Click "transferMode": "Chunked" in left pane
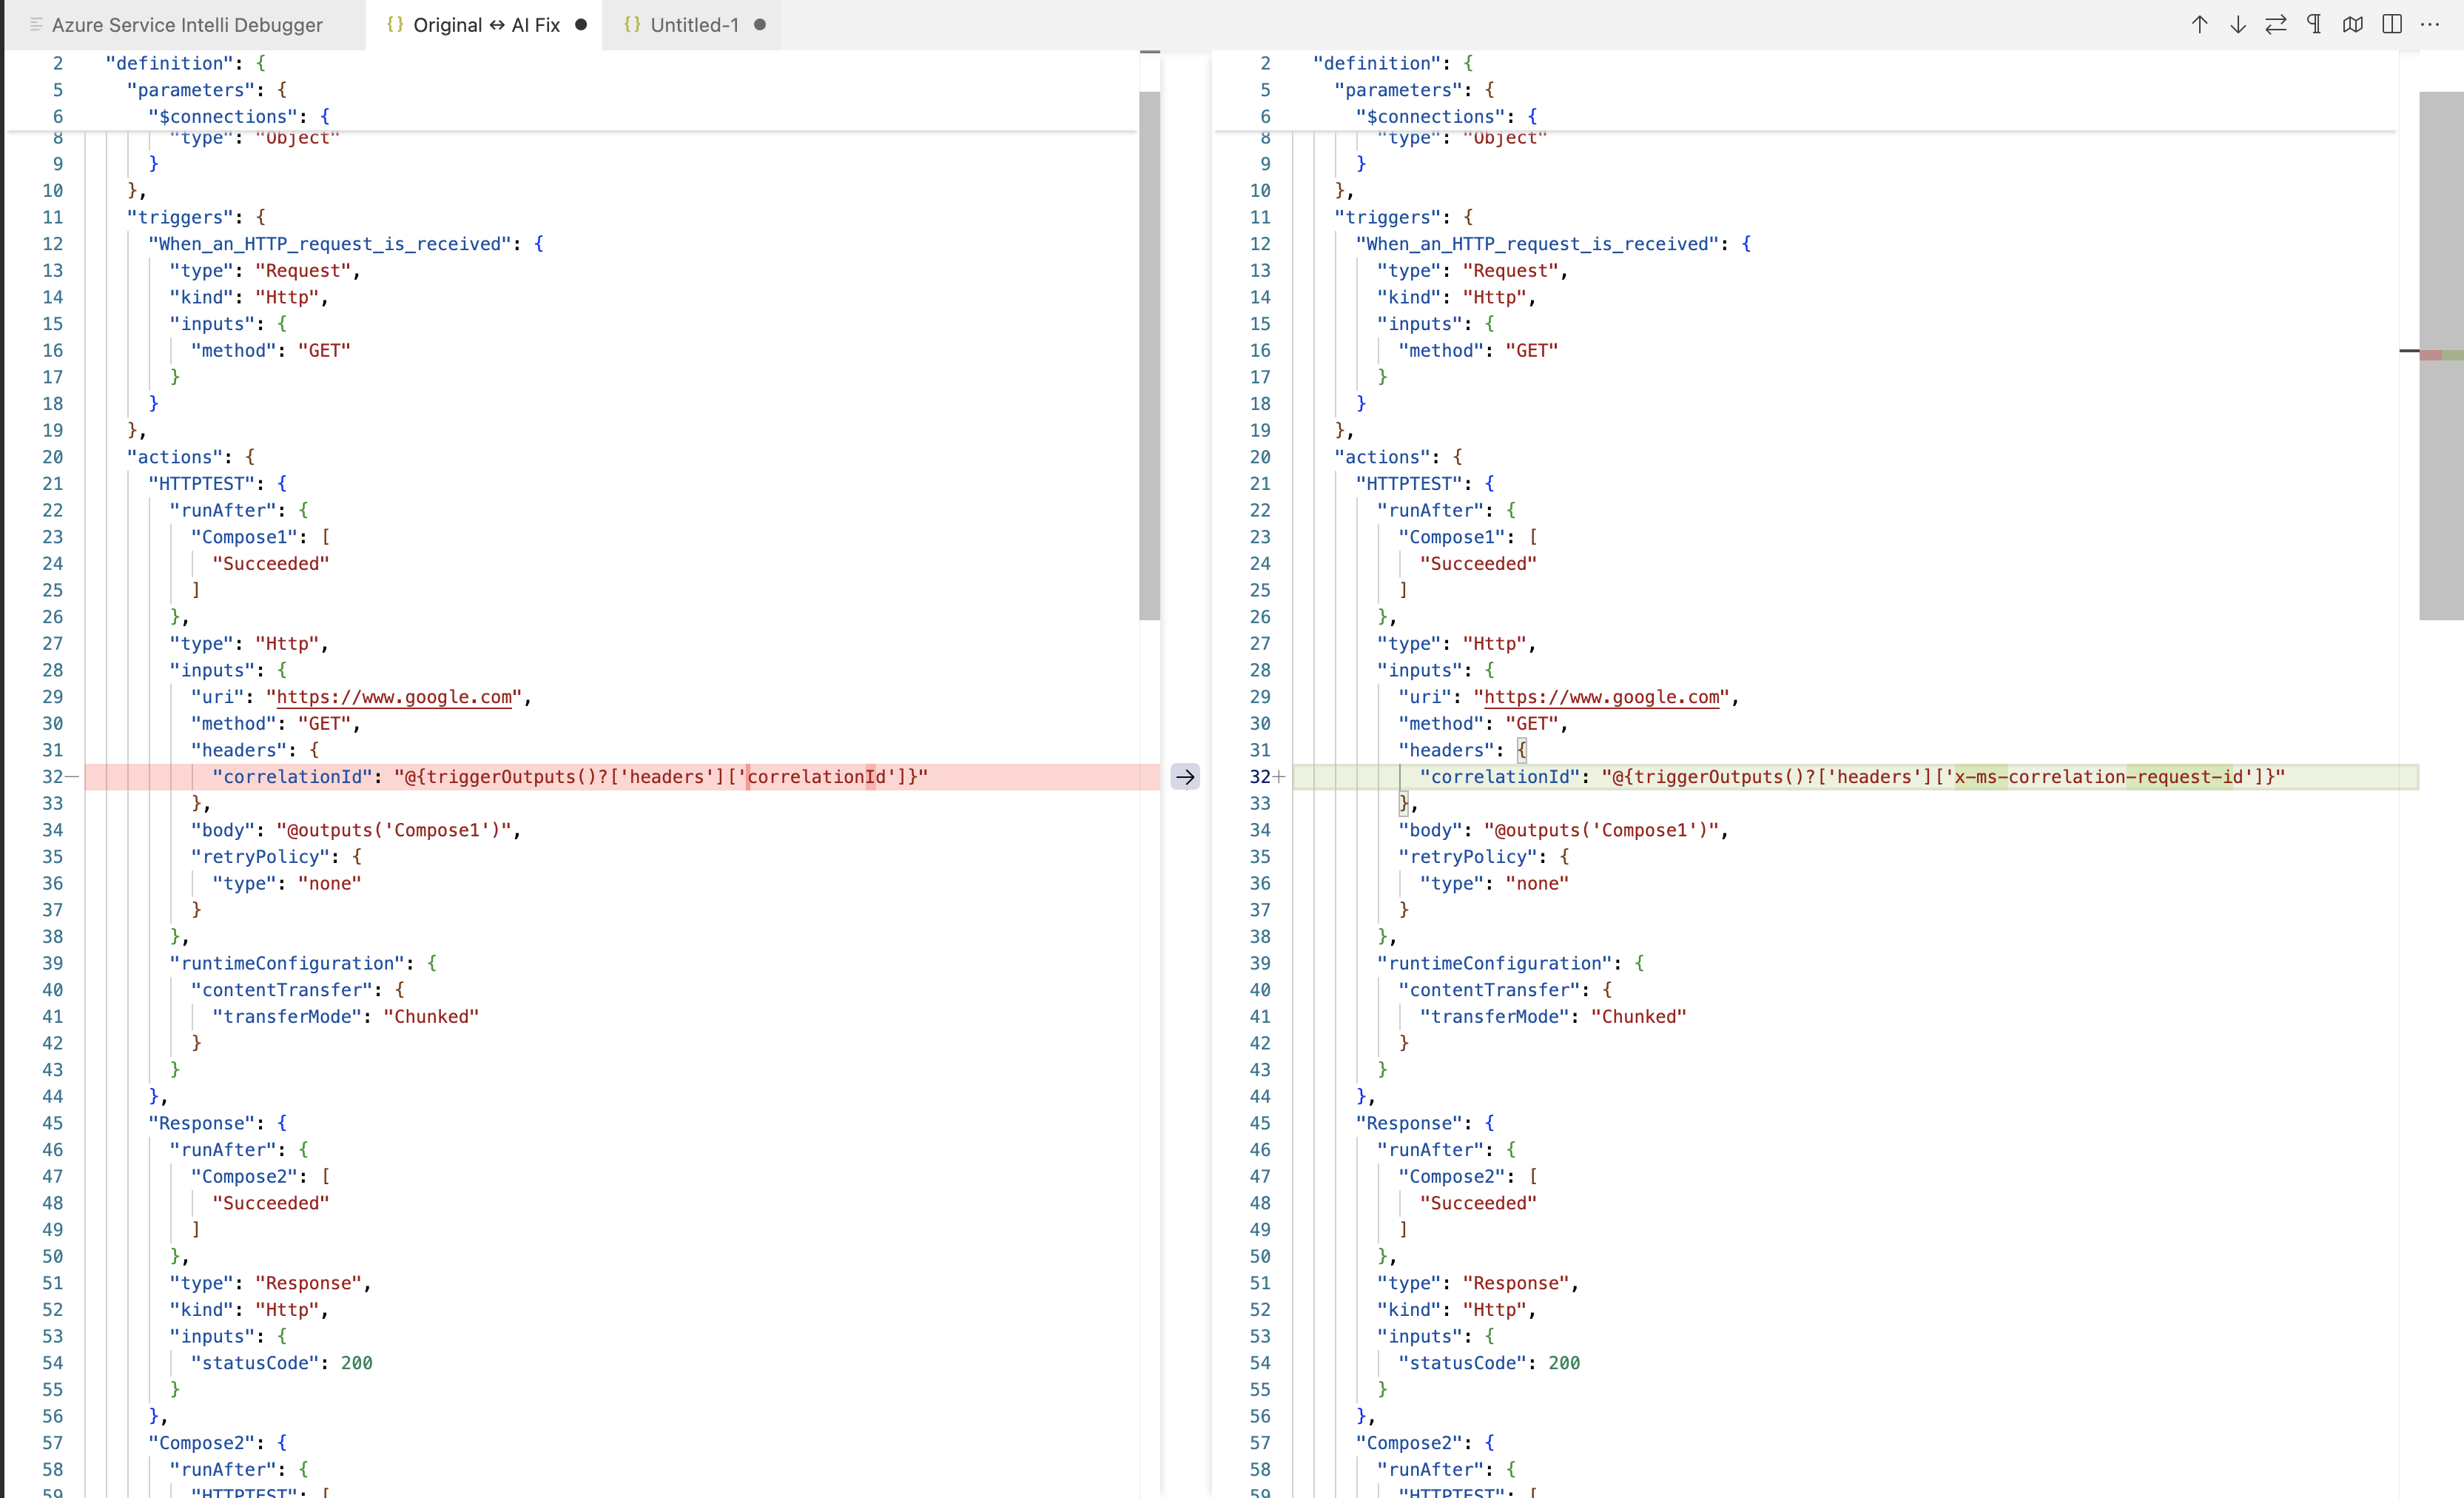 (345, 1017)
